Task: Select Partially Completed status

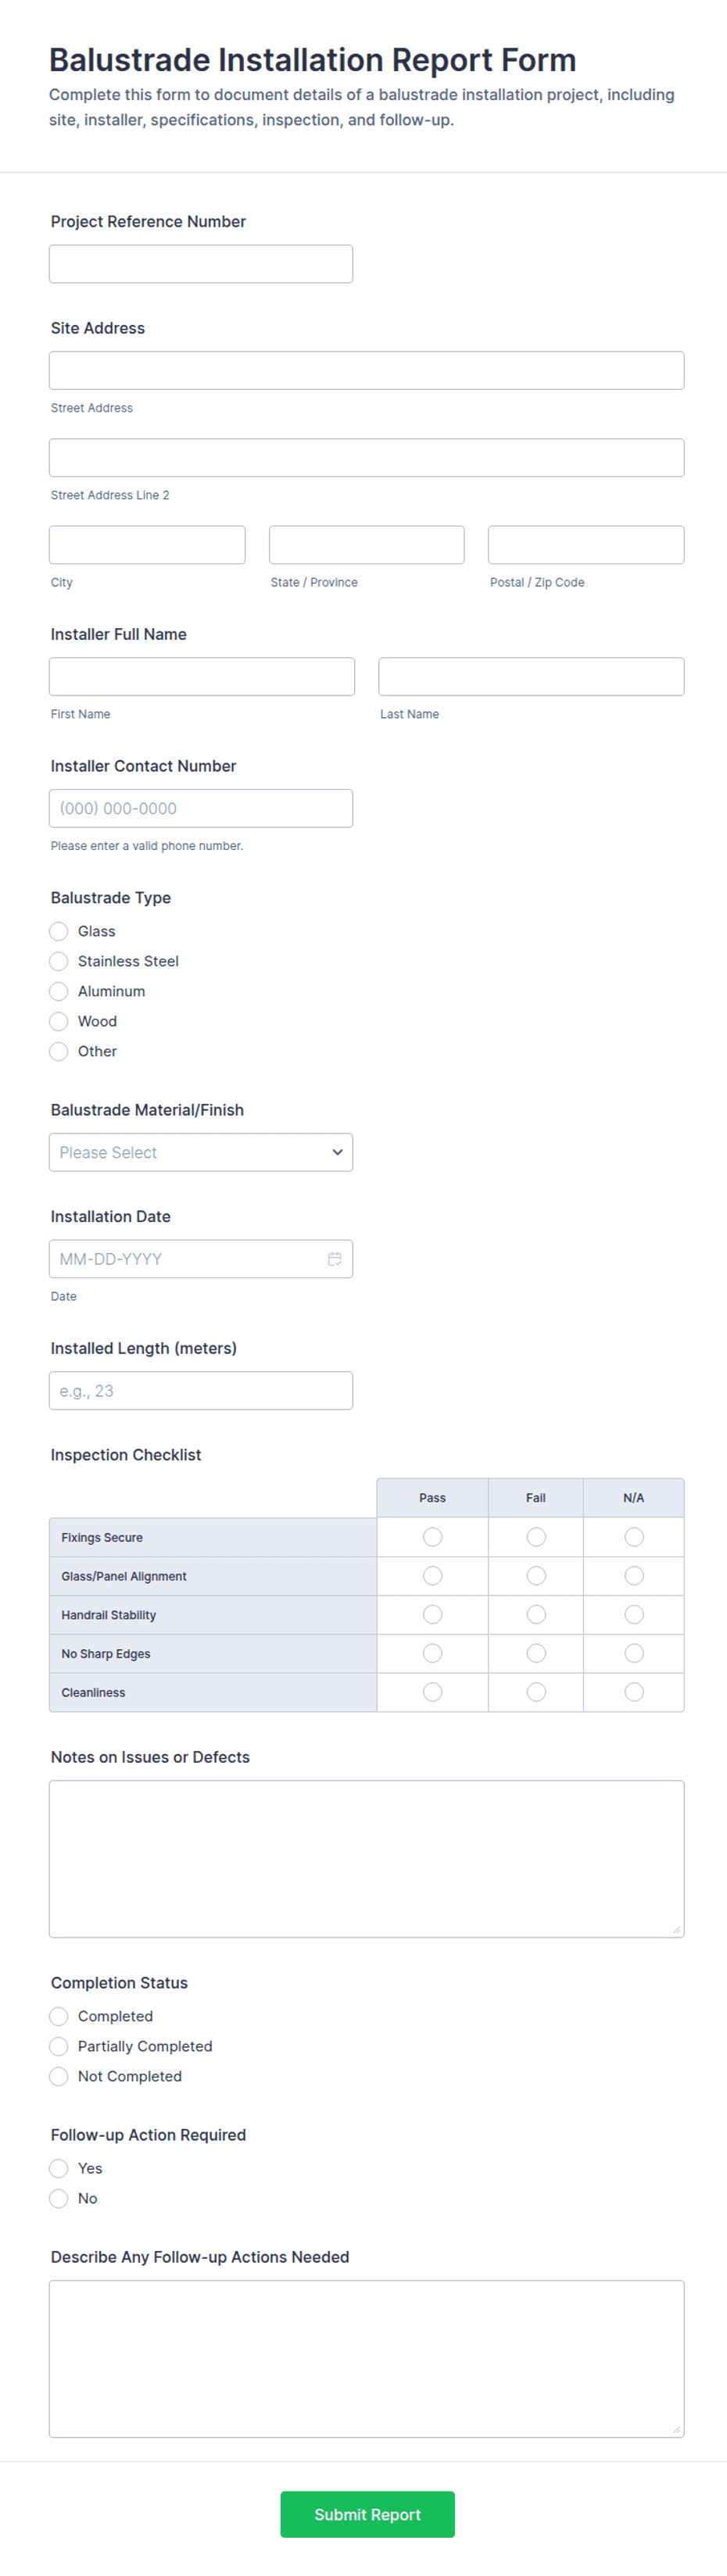Action: [59, 2046]
